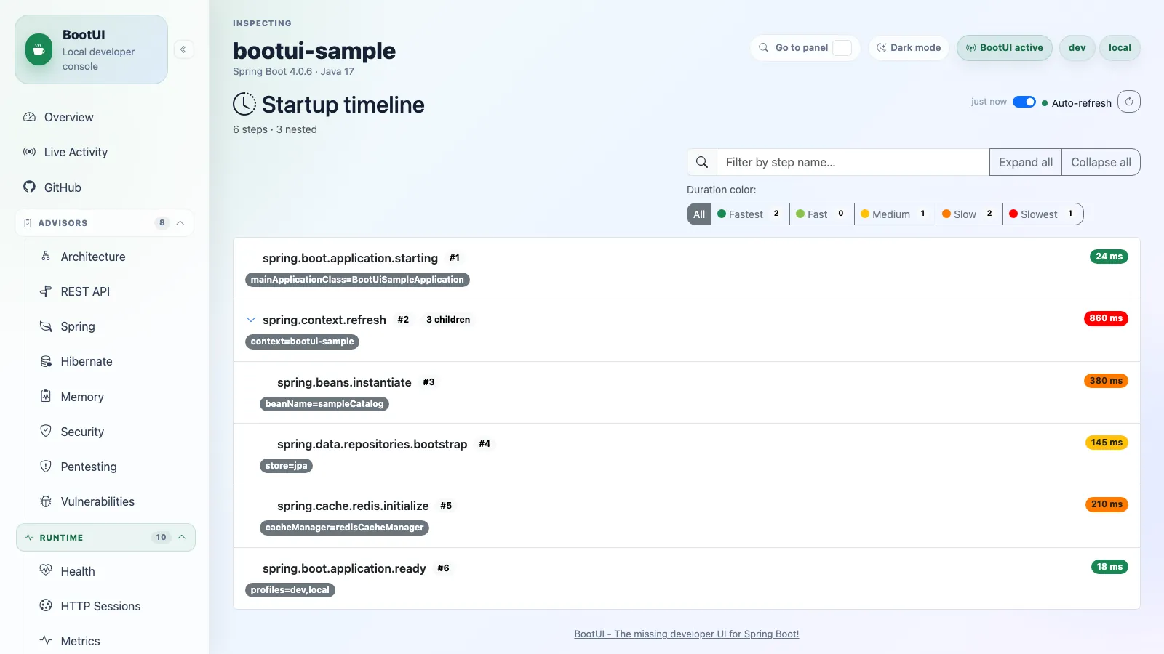Image resolution: width=1164 pixels, height=654 pixels.
Task: Click the Runtime activity icon
Action: tap(29, 538)
